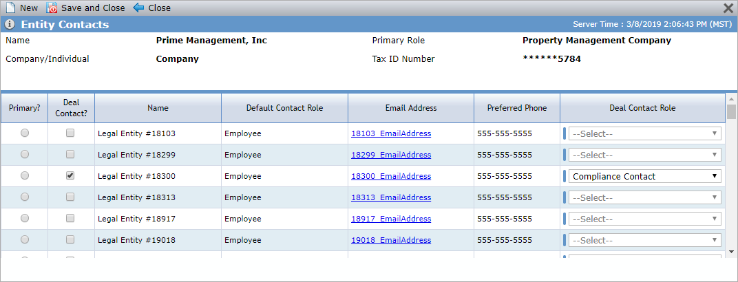
Task: Set Legal Entity #18299 as primary
Action: (25, 154)
